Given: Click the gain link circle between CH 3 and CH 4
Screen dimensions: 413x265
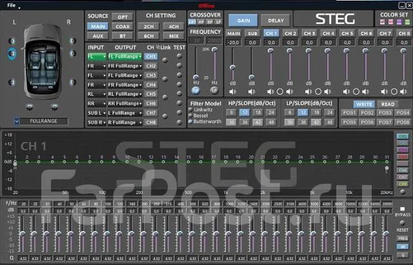Looking at the screenshot, I should [318, 92].
